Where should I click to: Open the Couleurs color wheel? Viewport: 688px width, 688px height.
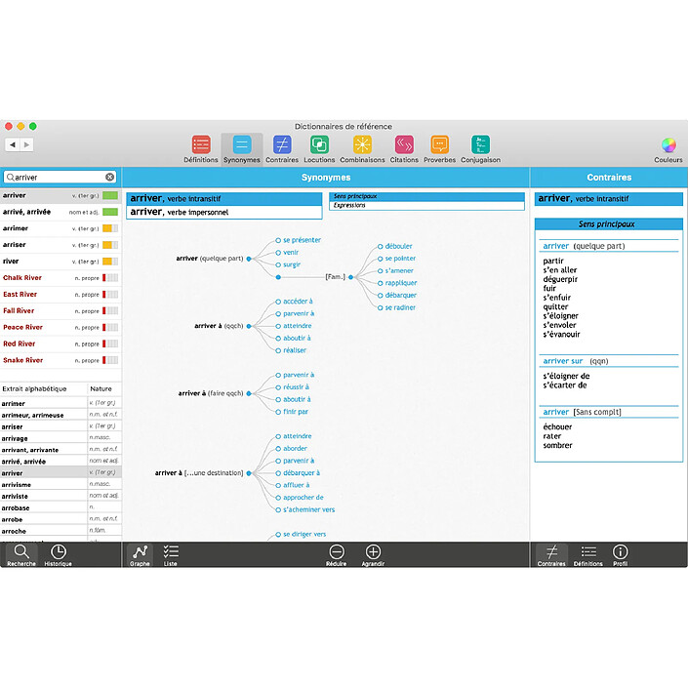click(x=668, y=145)
